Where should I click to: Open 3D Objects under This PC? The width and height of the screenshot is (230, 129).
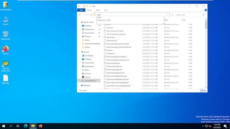89,56
